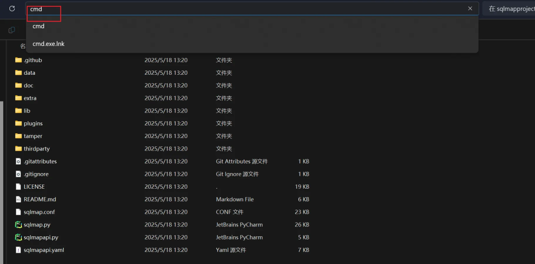Viewport: 535px width, 264px height.
Task: Click the CONF 文件 type text
Action: [230, 212]
